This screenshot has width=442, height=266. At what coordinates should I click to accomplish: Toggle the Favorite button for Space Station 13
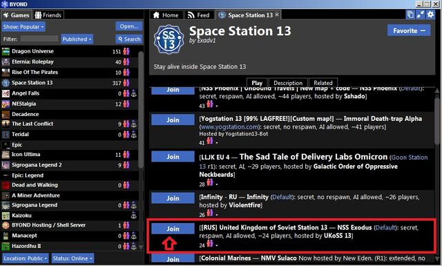409,30
